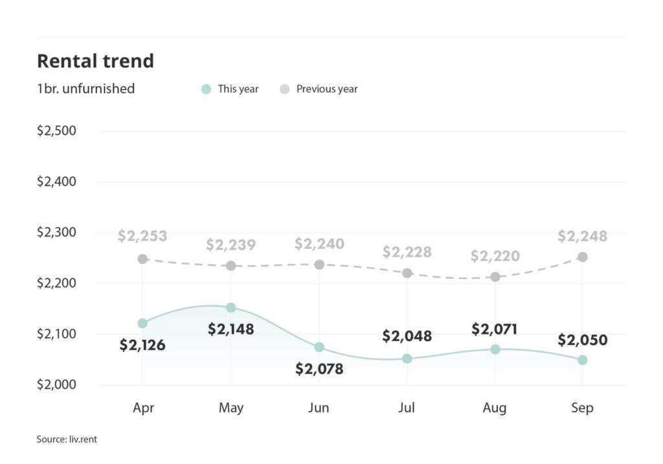
Task: Click the Previous year legend dot
Action: 285,89
